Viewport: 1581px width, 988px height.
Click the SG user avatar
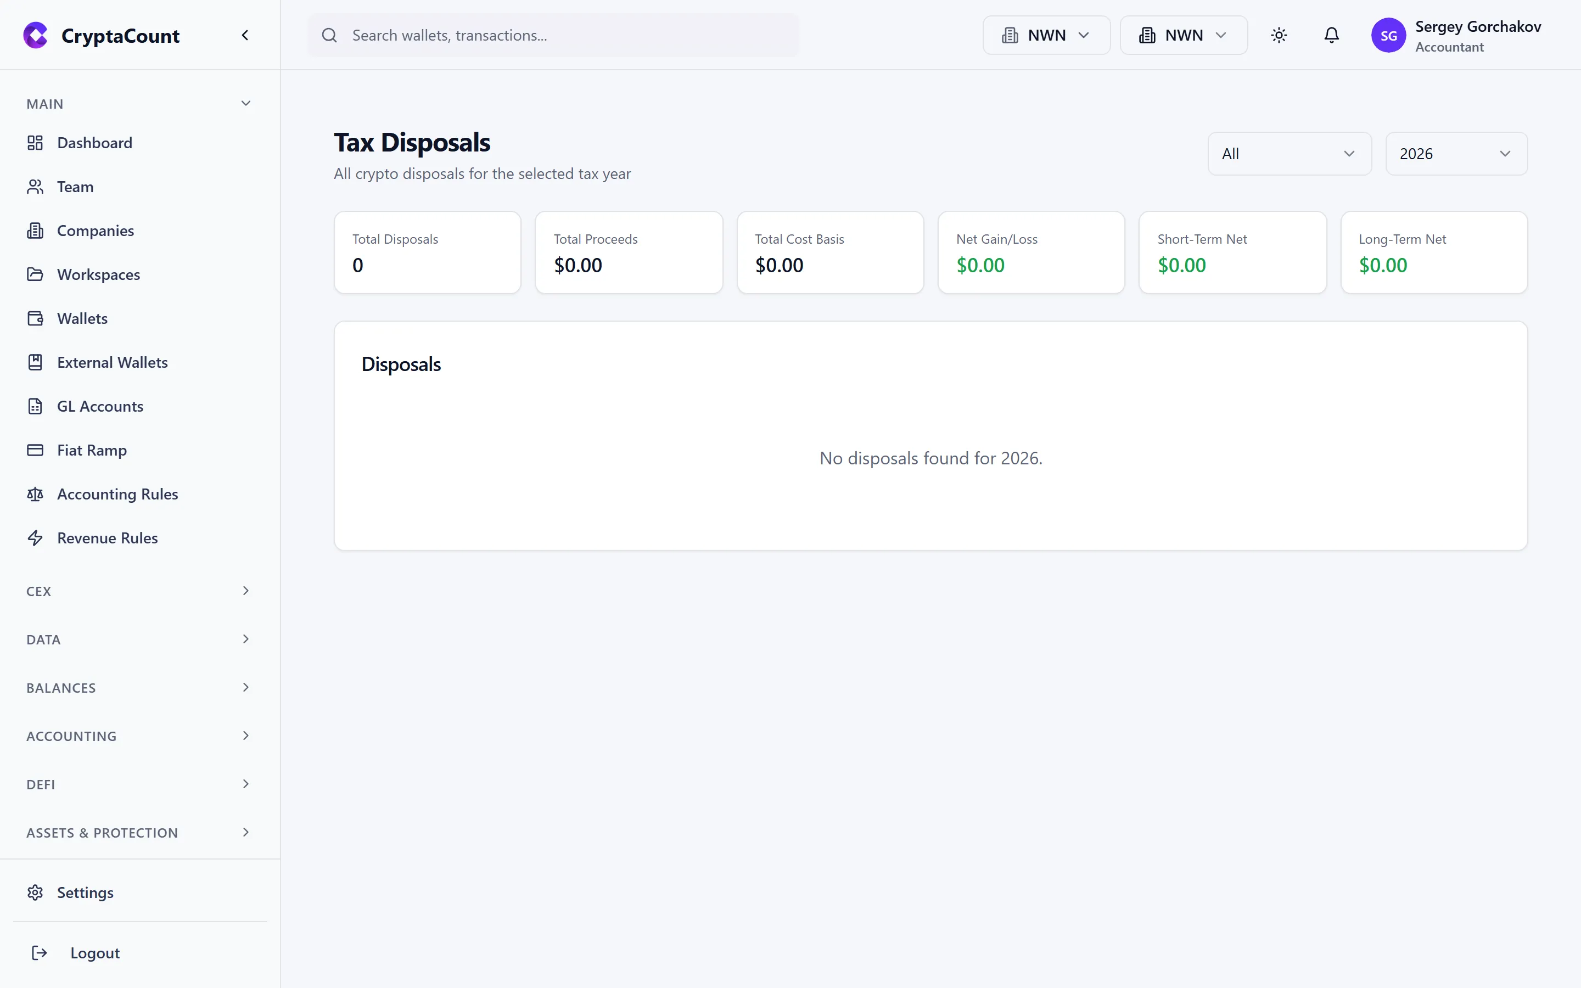(x=1388, y=35)
